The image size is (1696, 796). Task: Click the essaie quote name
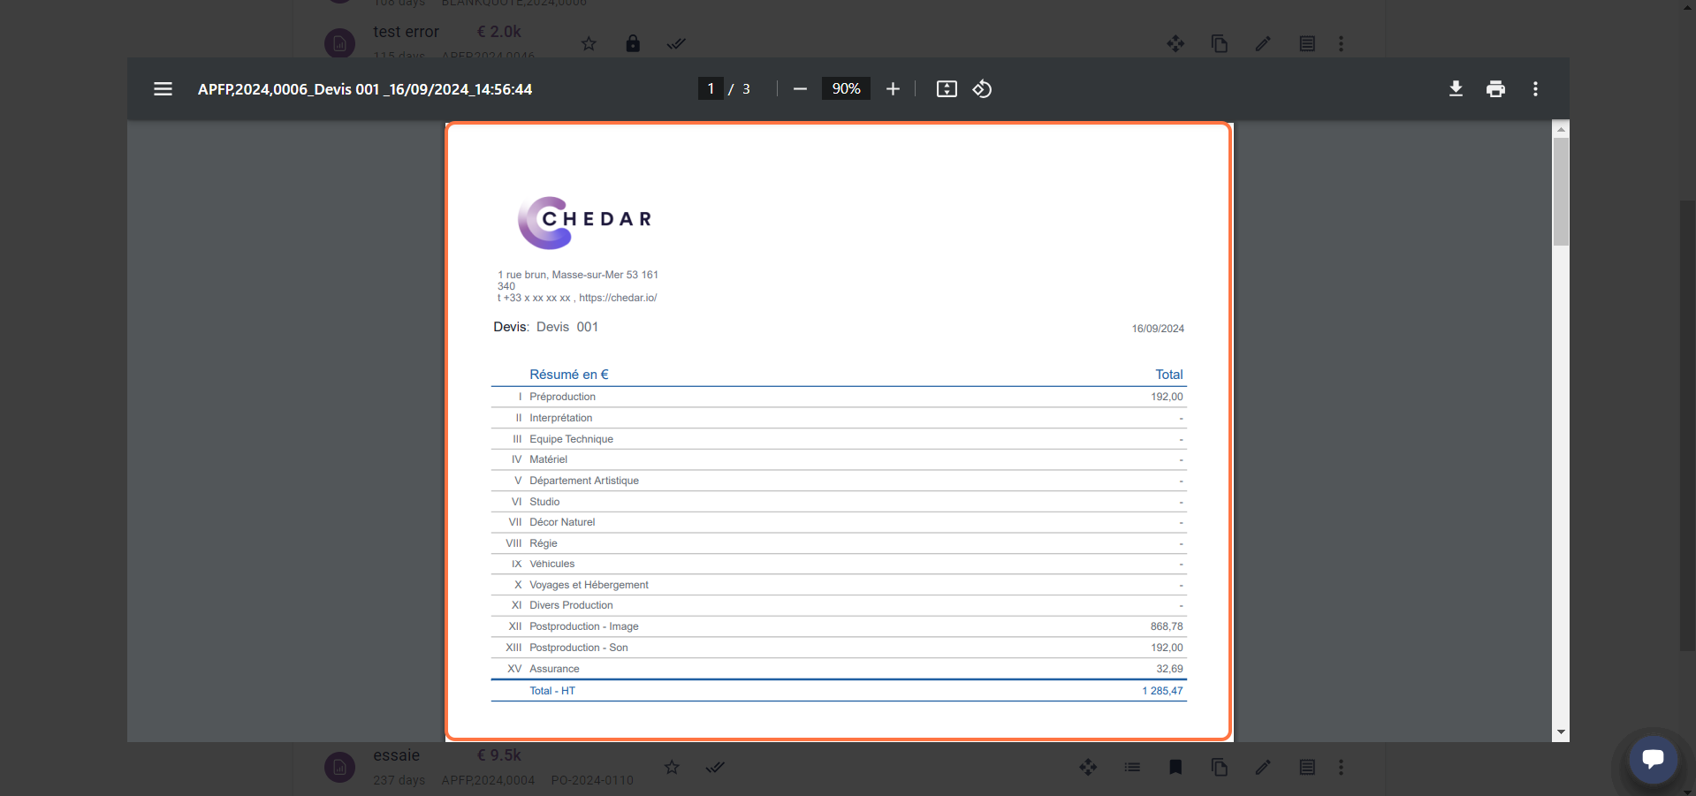(x=396, y=755)
